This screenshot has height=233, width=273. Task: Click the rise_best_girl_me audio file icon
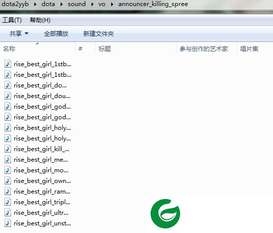click(x=8, y=160)
